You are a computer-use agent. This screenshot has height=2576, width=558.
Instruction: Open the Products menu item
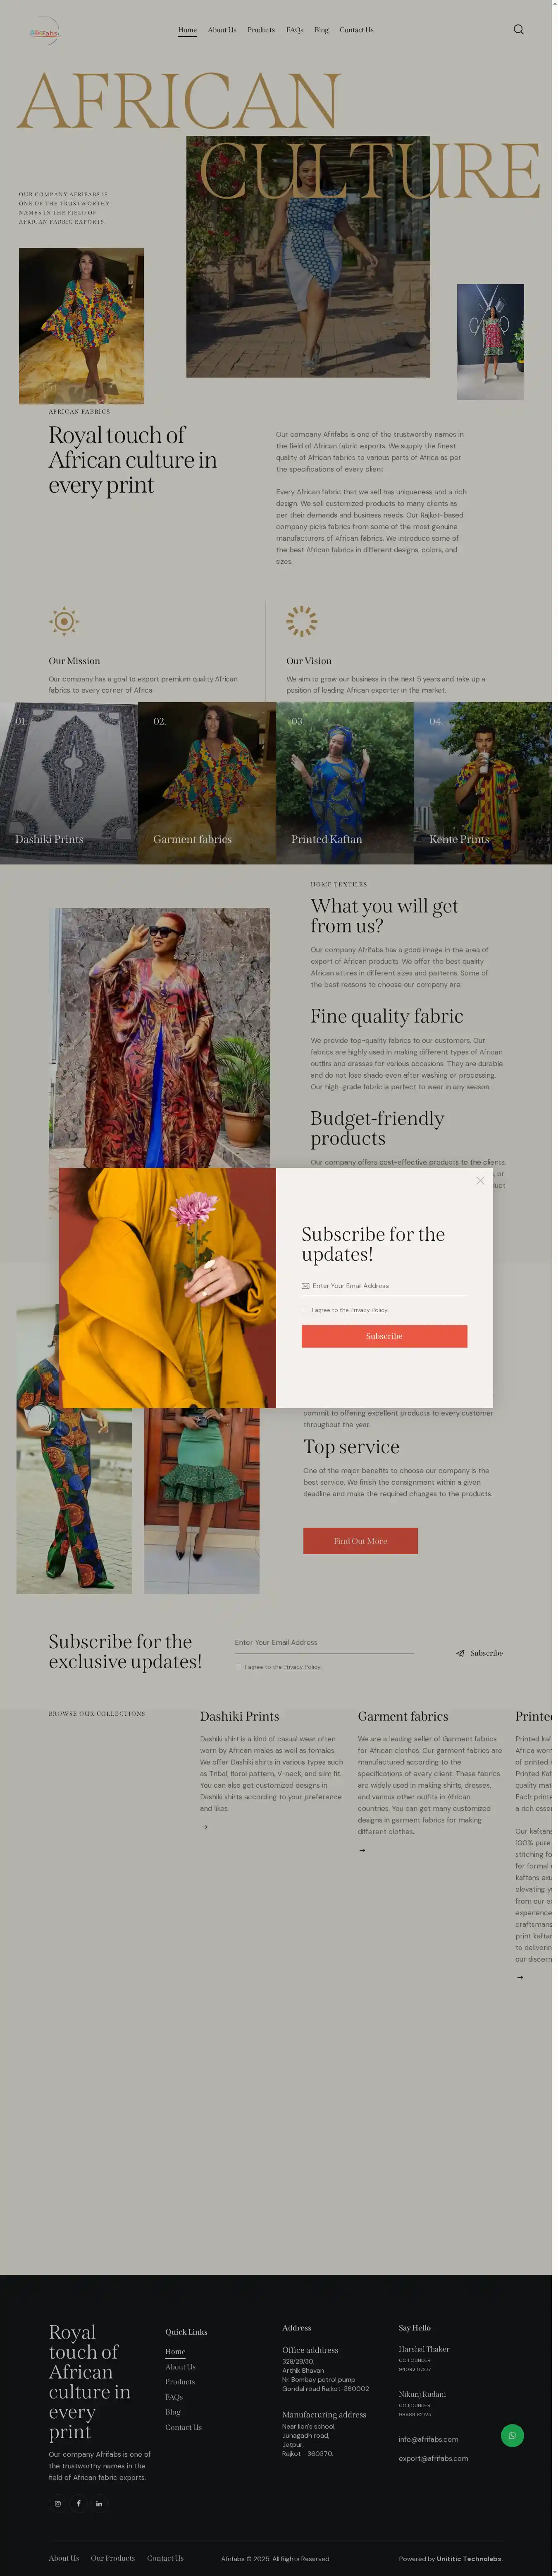coord(262,30)
